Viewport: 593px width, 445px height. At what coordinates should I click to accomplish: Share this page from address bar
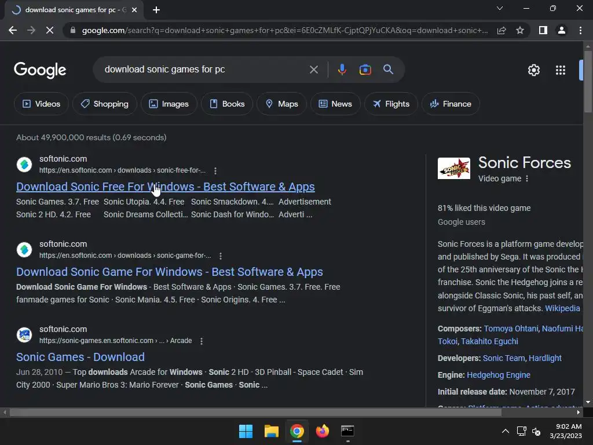[502, 30]
